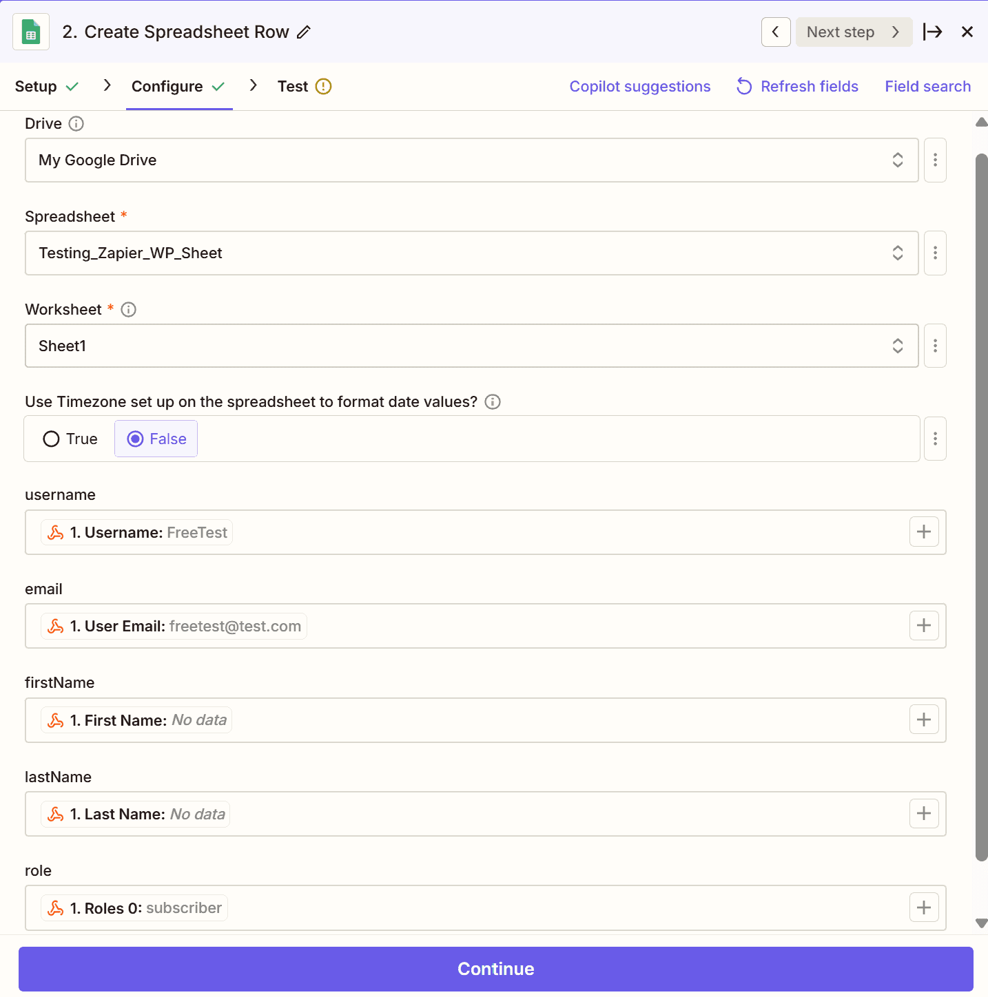Click the Next step button
Image resolution: width=988 pixels, height=997 pixels.
854,32
